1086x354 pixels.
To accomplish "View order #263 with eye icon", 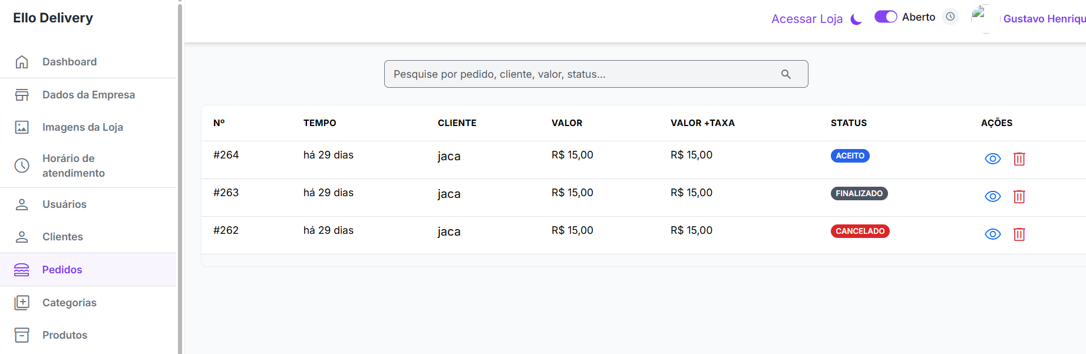I will [993, 197].
